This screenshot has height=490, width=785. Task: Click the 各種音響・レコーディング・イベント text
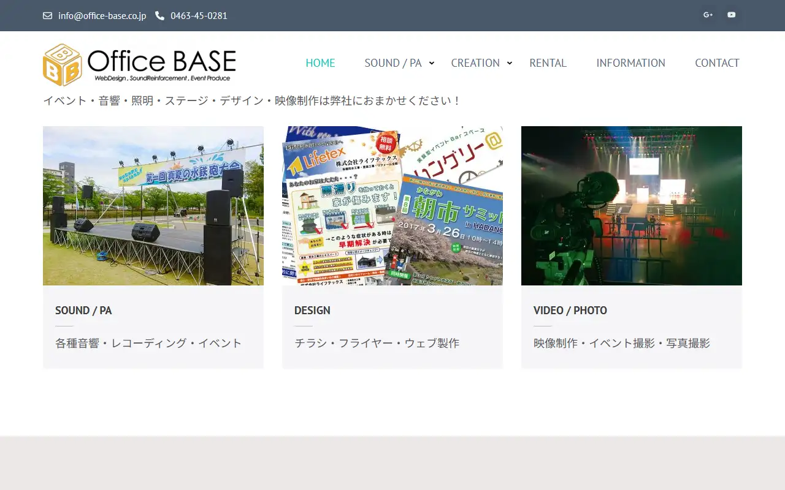point(148,343)
